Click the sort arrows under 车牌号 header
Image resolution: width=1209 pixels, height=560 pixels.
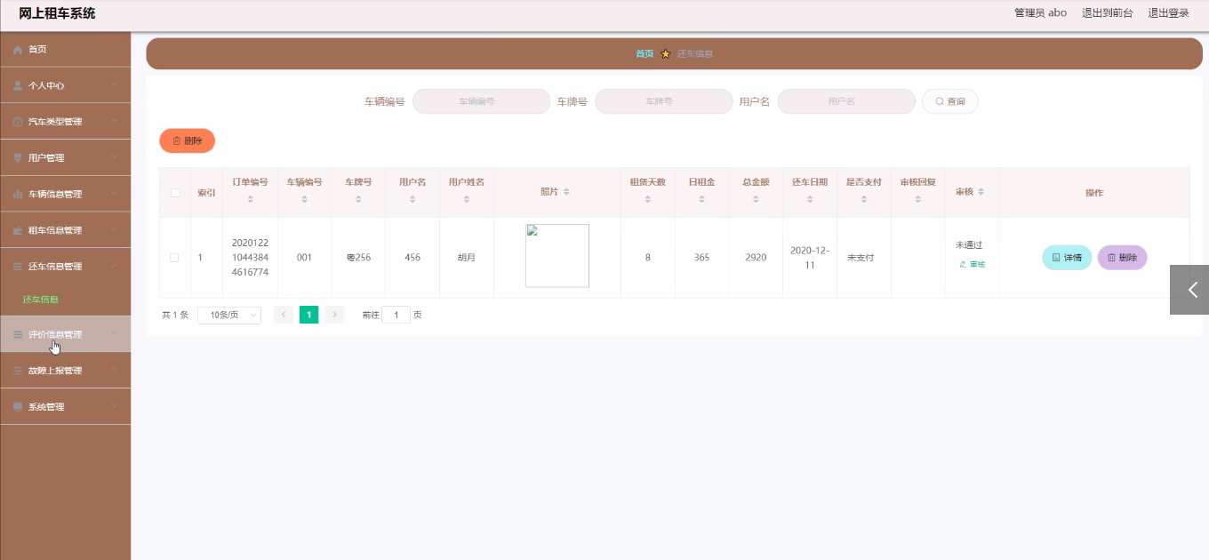[358, 199]
